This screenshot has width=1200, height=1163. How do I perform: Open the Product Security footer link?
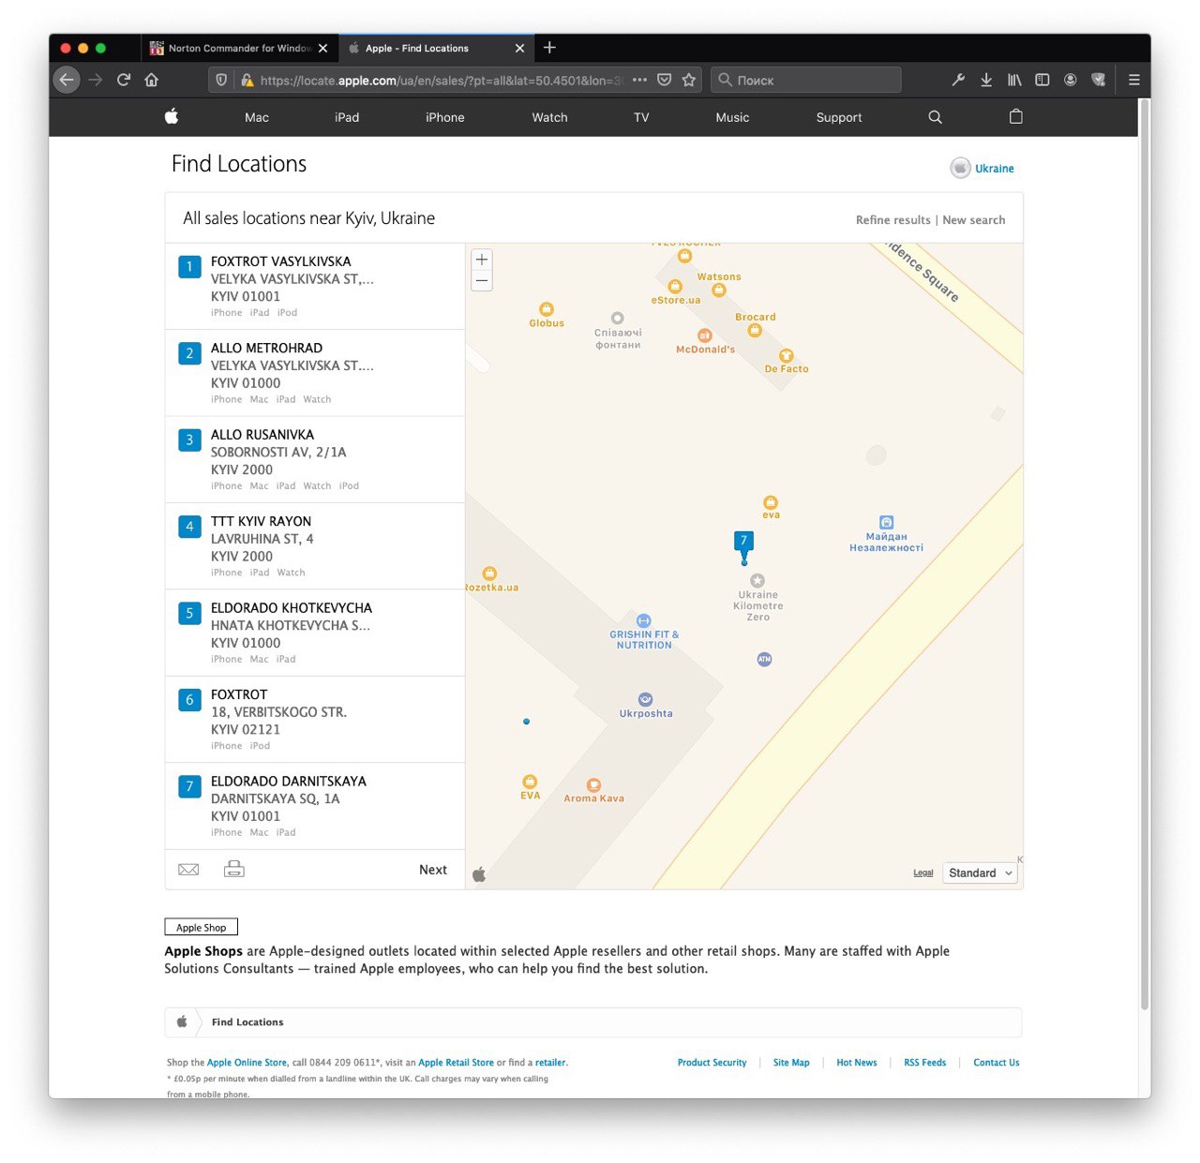(x=712, y=1063)
